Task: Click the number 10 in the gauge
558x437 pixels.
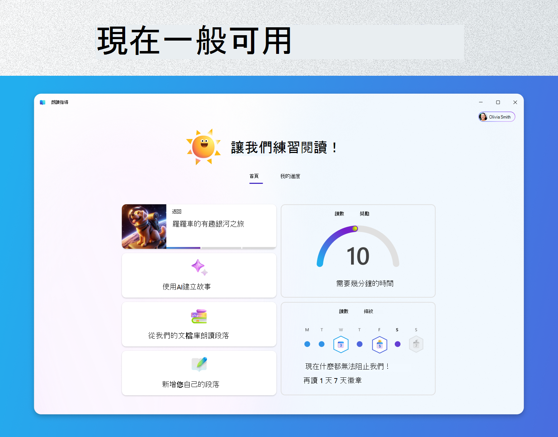Action: (x=358, y=256)
